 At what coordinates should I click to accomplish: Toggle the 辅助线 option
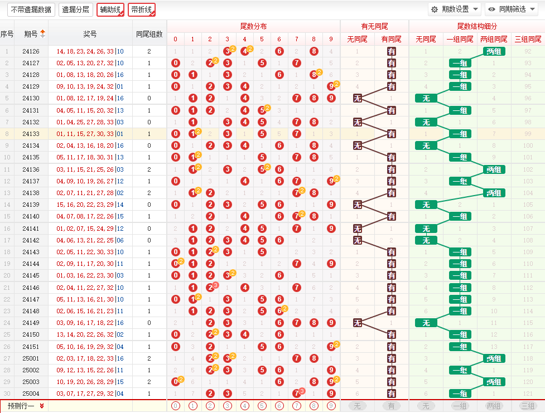(110, 9)
